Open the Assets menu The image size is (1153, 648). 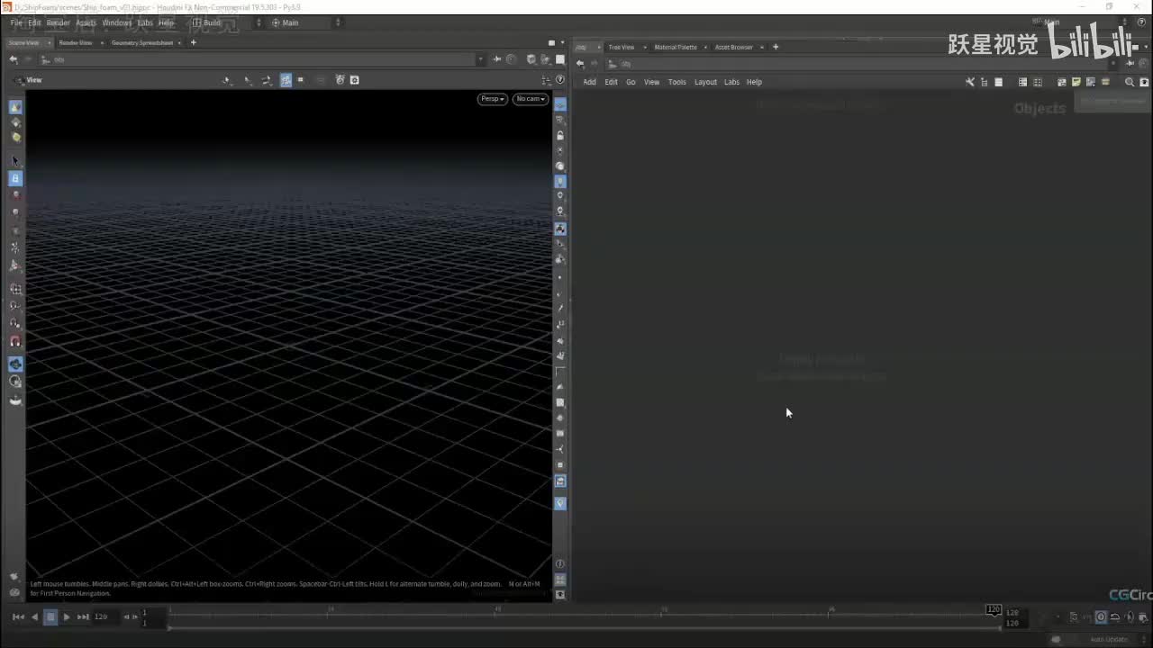click(x=86, y=22)
